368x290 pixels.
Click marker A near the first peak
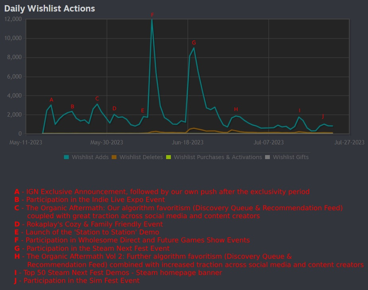pyautogui.click(x=52, y=100)
